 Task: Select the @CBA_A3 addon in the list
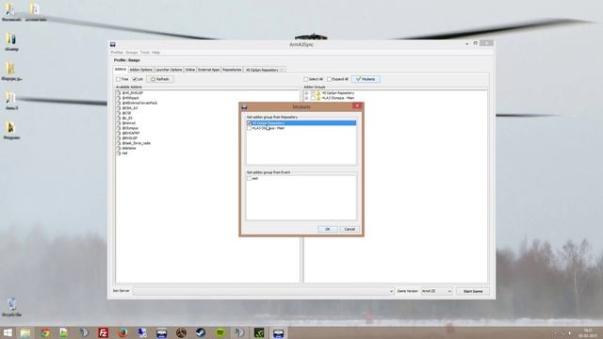point(130,108)
